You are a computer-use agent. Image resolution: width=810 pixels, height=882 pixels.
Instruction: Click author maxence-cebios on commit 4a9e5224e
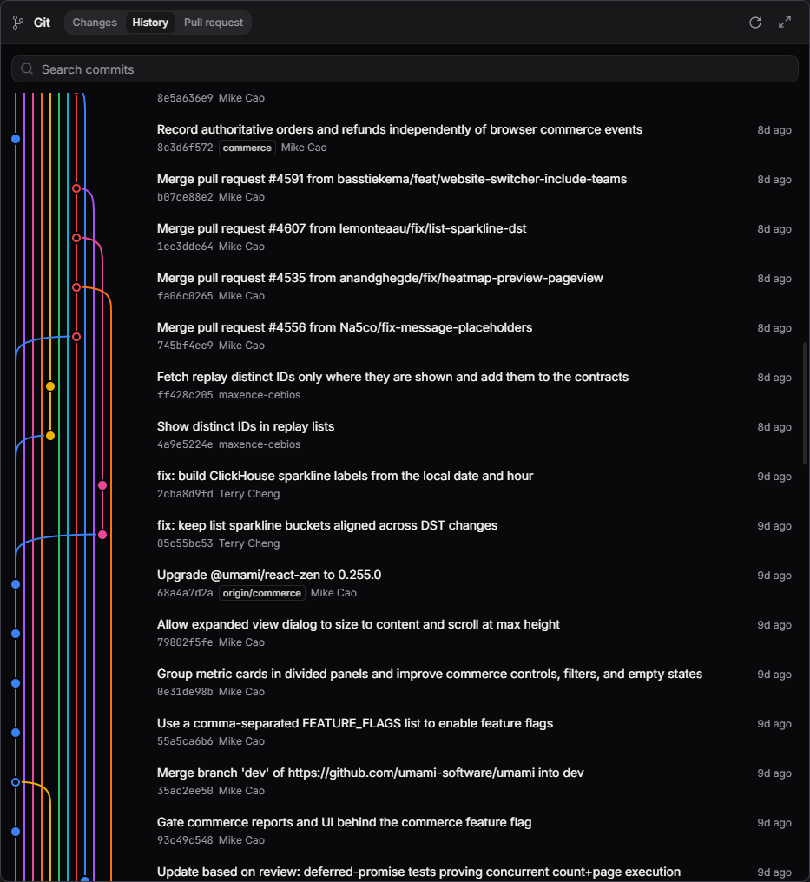[x=260, y=444]
